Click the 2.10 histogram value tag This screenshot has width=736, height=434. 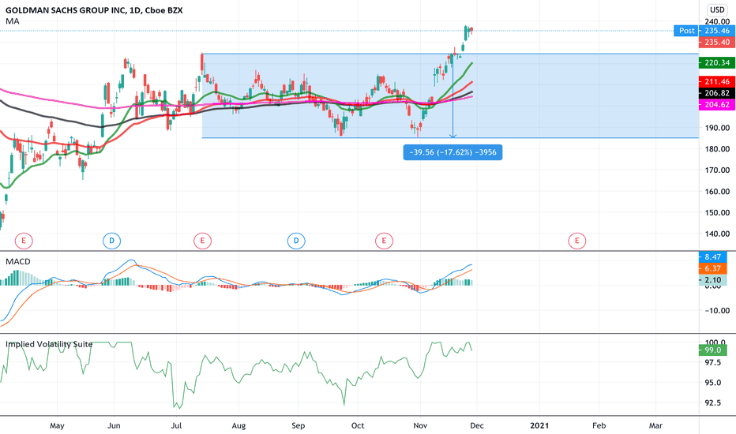click(712, 279)
